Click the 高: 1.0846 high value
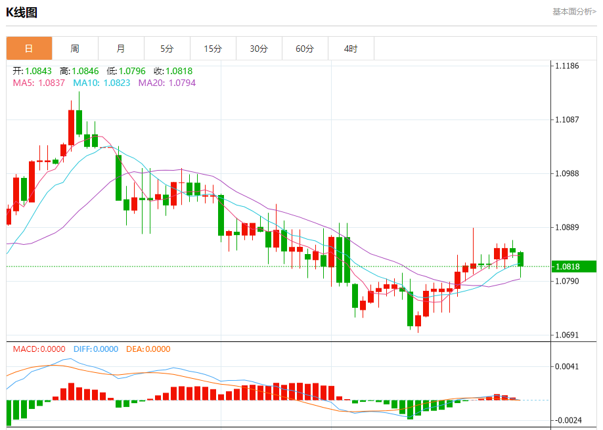The image size is (603, 430). tap(79, 71)
